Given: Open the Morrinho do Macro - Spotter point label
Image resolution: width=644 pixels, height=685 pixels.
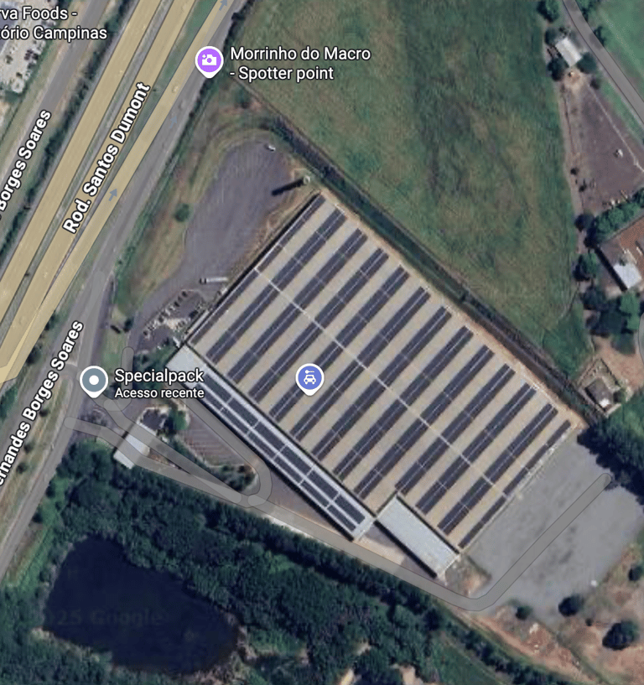Looking at the screenshot, I should click(x=300, y=64).
